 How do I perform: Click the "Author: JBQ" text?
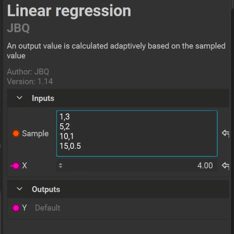pyautogui.click(x=28, y=72)
